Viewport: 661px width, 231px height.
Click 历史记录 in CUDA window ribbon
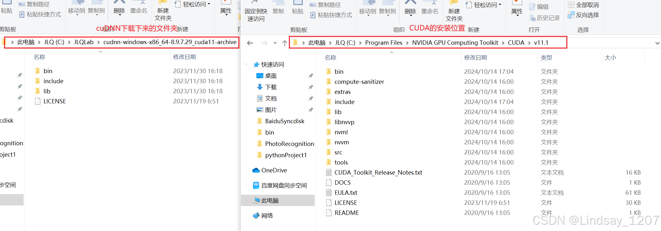click(x=545, y=18)
